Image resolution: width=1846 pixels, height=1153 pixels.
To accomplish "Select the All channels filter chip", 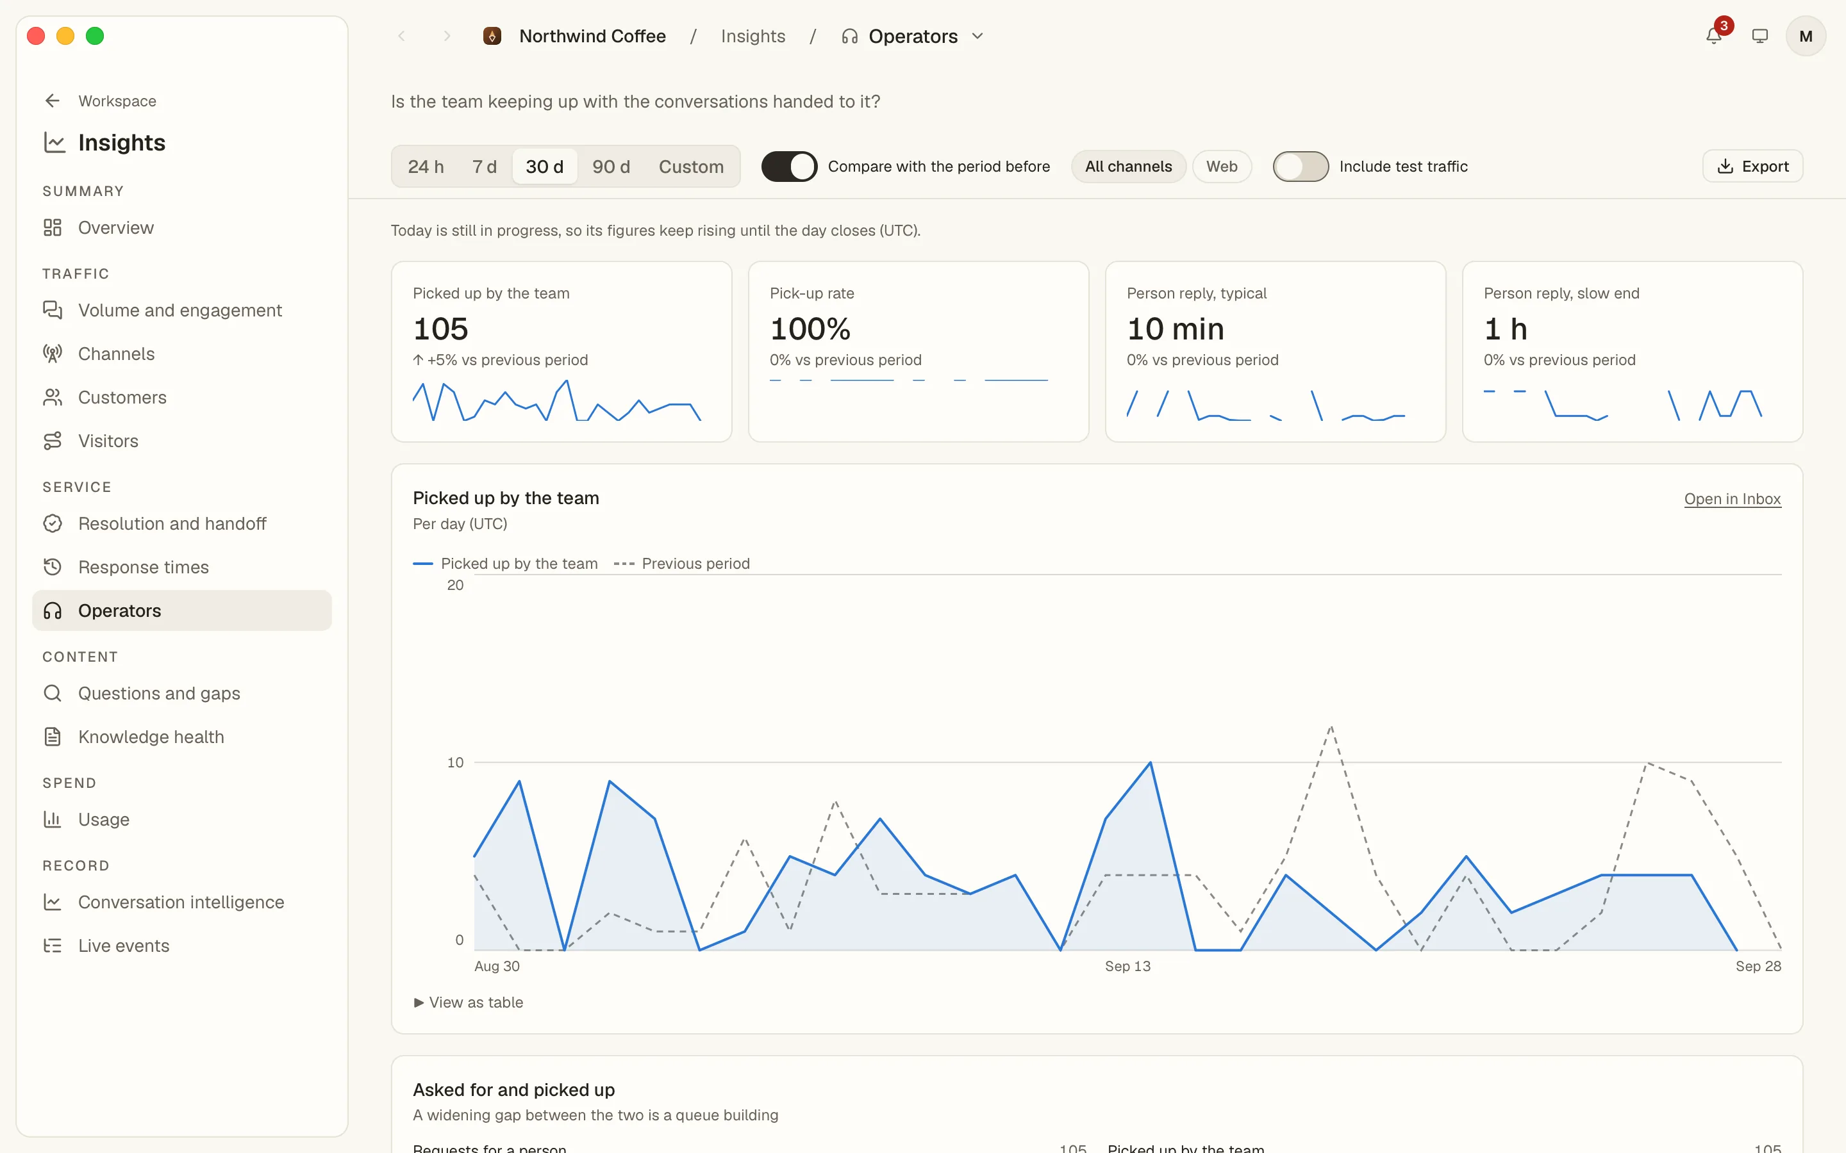I will [x=1128, y=167].
